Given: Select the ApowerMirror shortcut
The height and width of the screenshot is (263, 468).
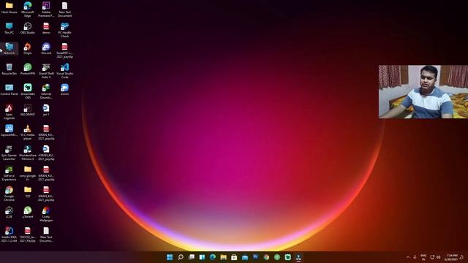Looking at the screenshot, I should 9,131.
